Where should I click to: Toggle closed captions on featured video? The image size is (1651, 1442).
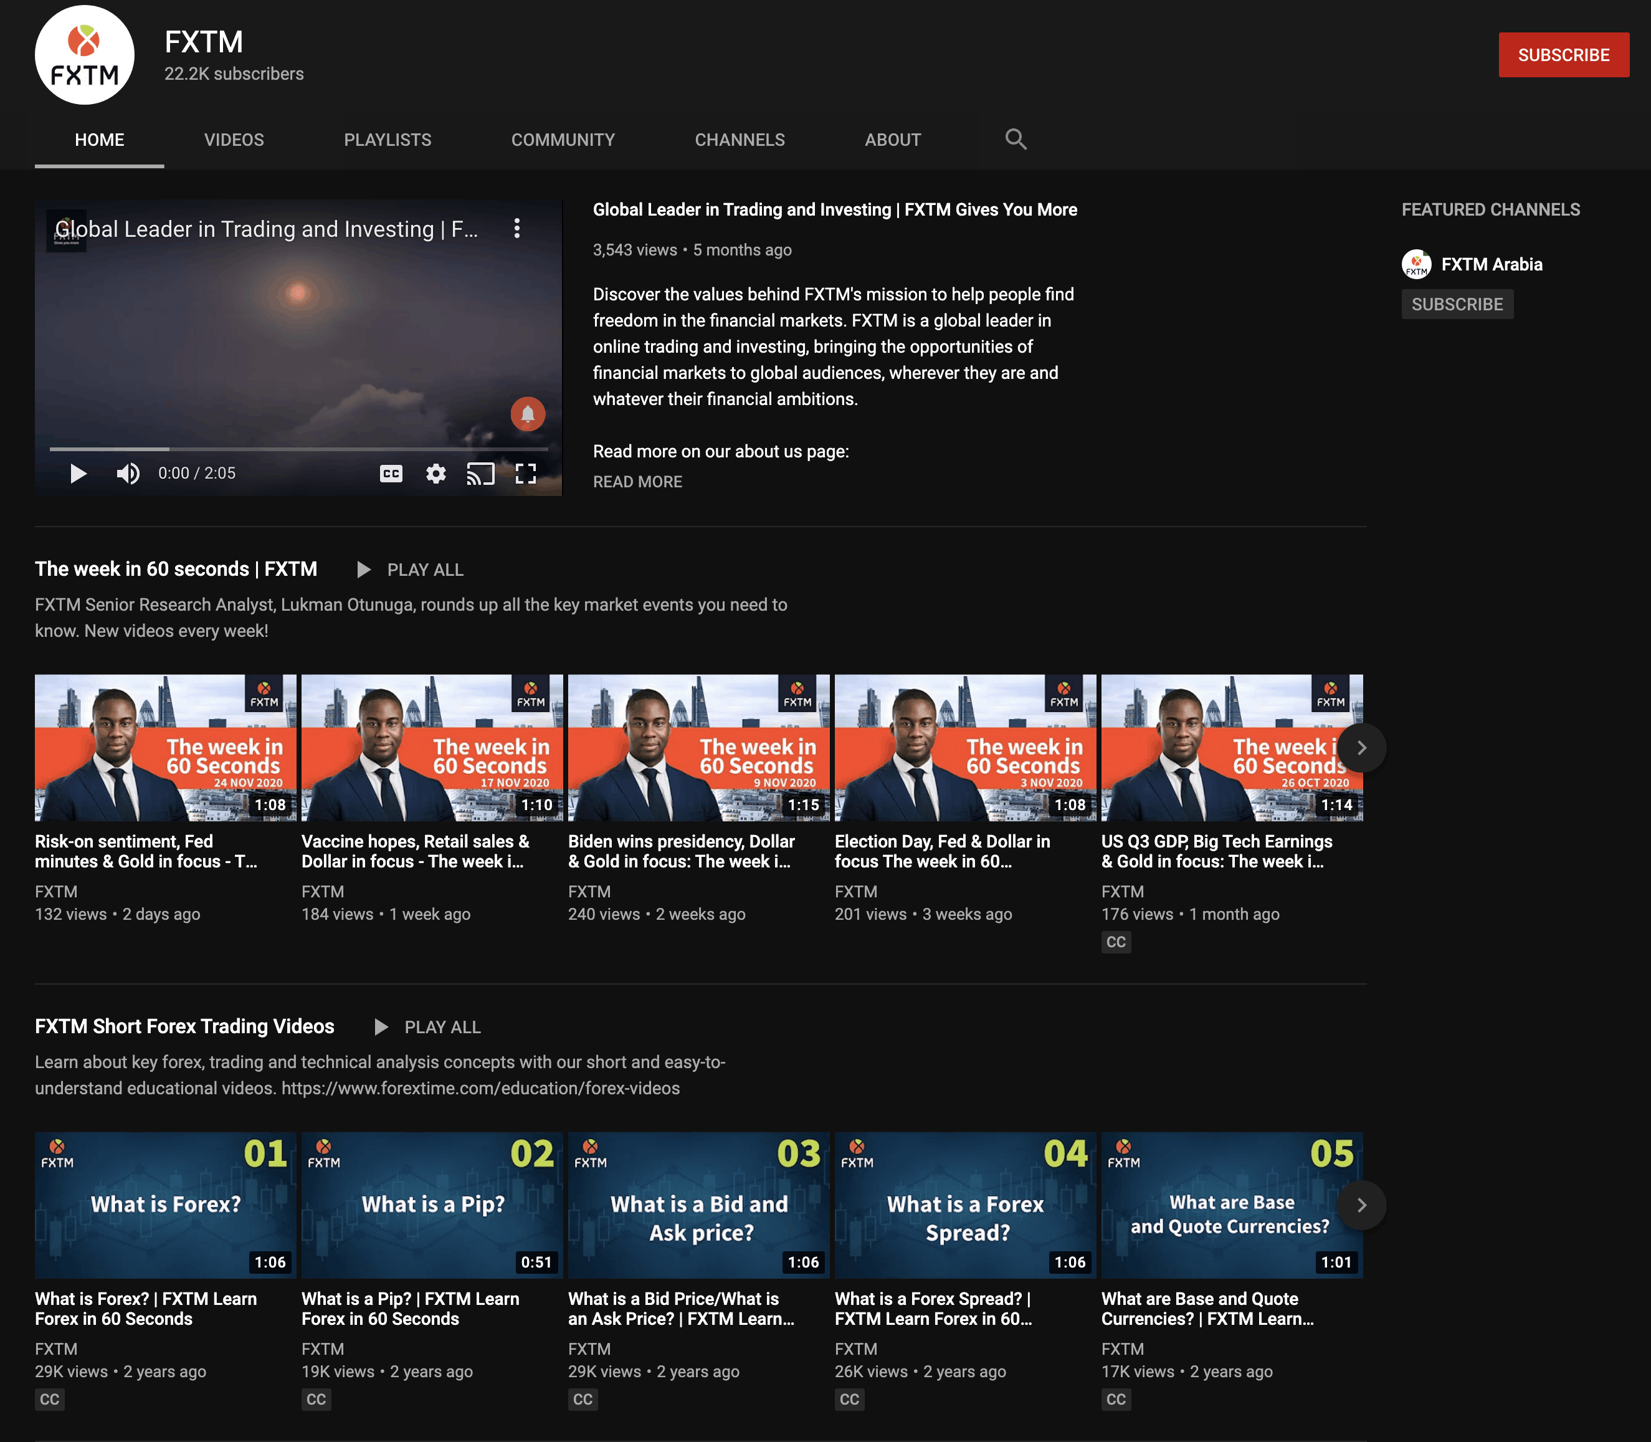pos(391,473)
